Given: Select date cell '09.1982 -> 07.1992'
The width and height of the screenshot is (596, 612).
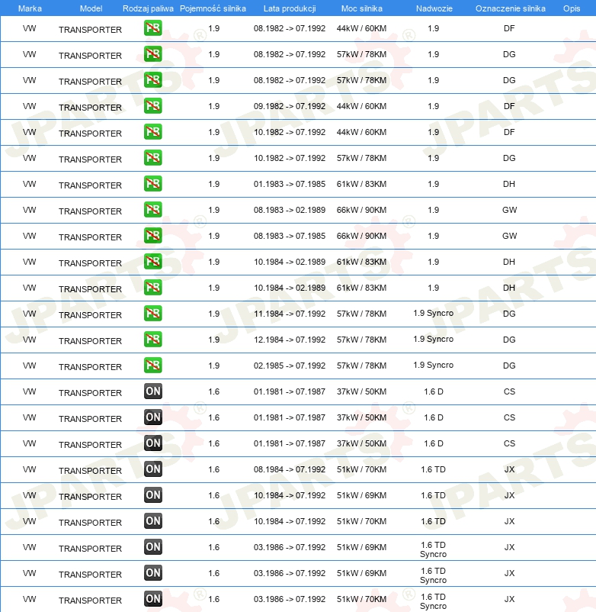Looking at the screenshot, I should click(290, 106).
